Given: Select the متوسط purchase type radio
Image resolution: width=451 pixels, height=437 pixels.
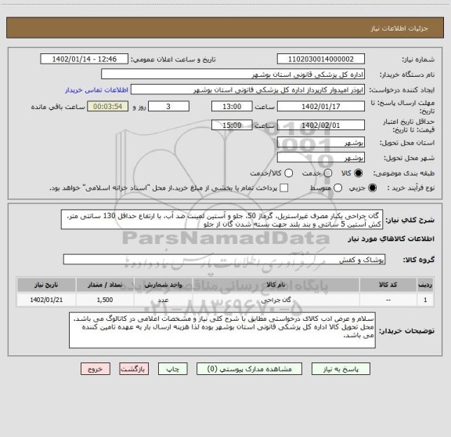Looking at the screenshot, I should click(x=337, y=188).
